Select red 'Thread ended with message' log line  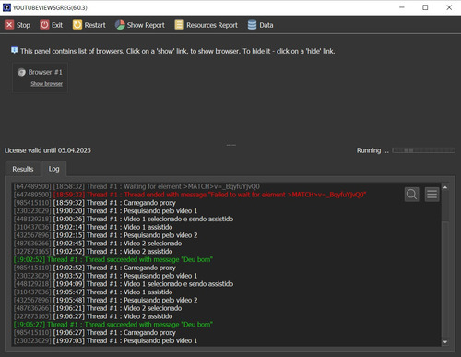[190, 195]
